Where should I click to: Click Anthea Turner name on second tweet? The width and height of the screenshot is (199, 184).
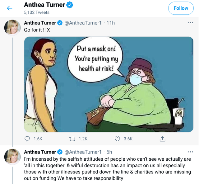tap(40, 152)
